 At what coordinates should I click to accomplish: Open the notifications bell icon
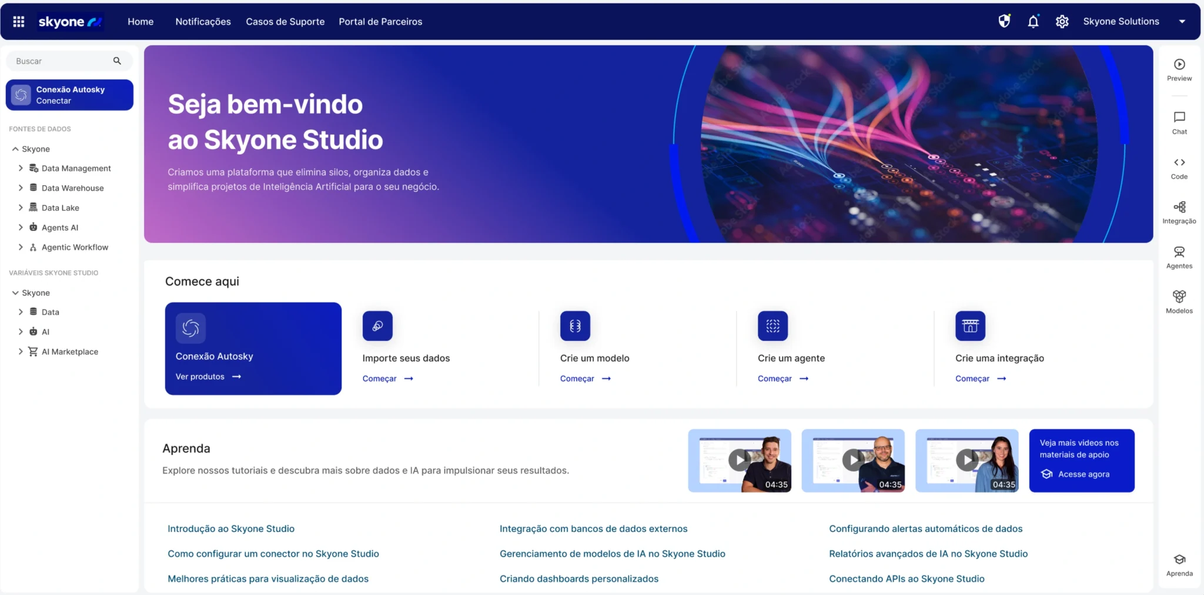pyautogui.click(x=1033, y=22)
